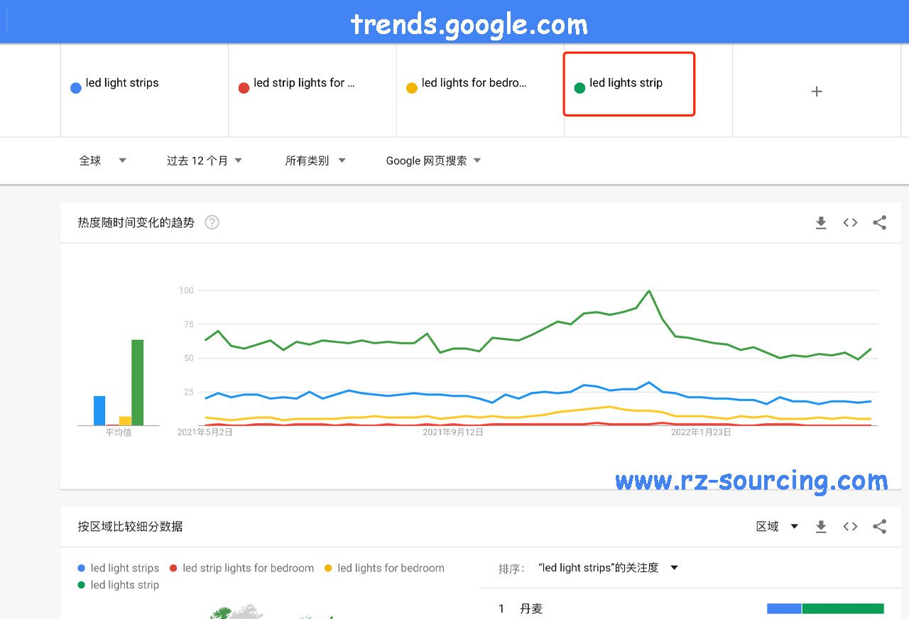Select the "led strip lights for ..." term card
This screenshot has width=909, height=619.
click(x=312, y=91)
